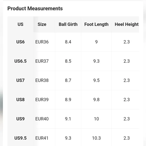The image size is (146, 146).
Task: Click the US9.5 row label
Action: click(20, 138)
